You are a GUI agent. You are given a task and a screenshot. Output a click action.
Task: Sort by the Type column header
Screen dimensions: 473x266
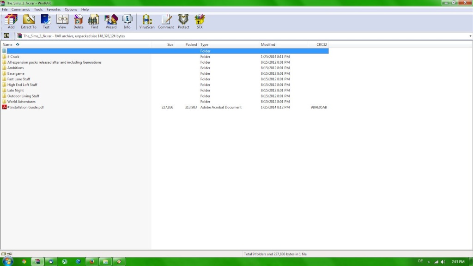(229, 44)
